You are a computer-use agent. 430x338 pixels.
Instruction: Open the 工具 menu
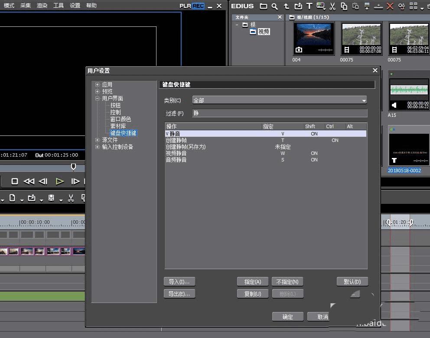[x=59, y=6]
